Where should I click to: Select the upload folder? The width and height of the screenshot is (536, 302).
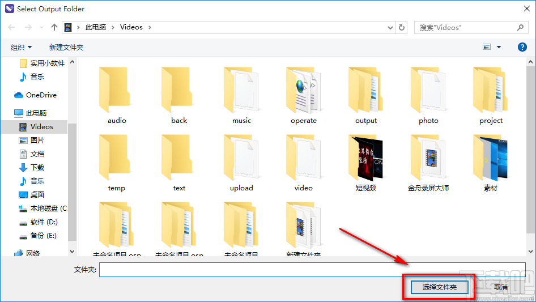(241, 163)
